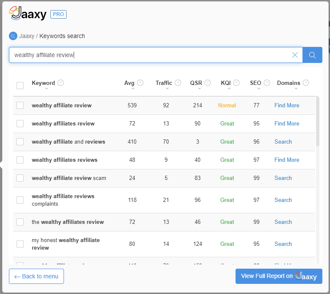
Task: Check 'my honest wealthy affiliate review' checkbox
Action: click(x=20, y=244)
